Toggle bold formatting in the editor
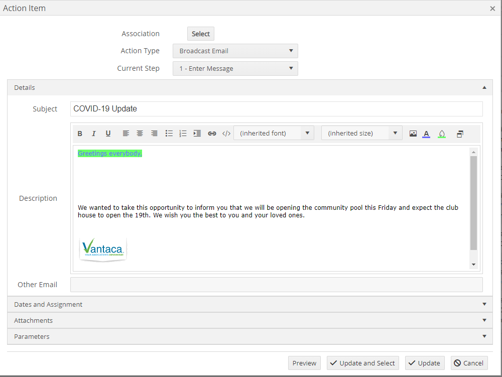The image size is (502, 377). (80, 133)
